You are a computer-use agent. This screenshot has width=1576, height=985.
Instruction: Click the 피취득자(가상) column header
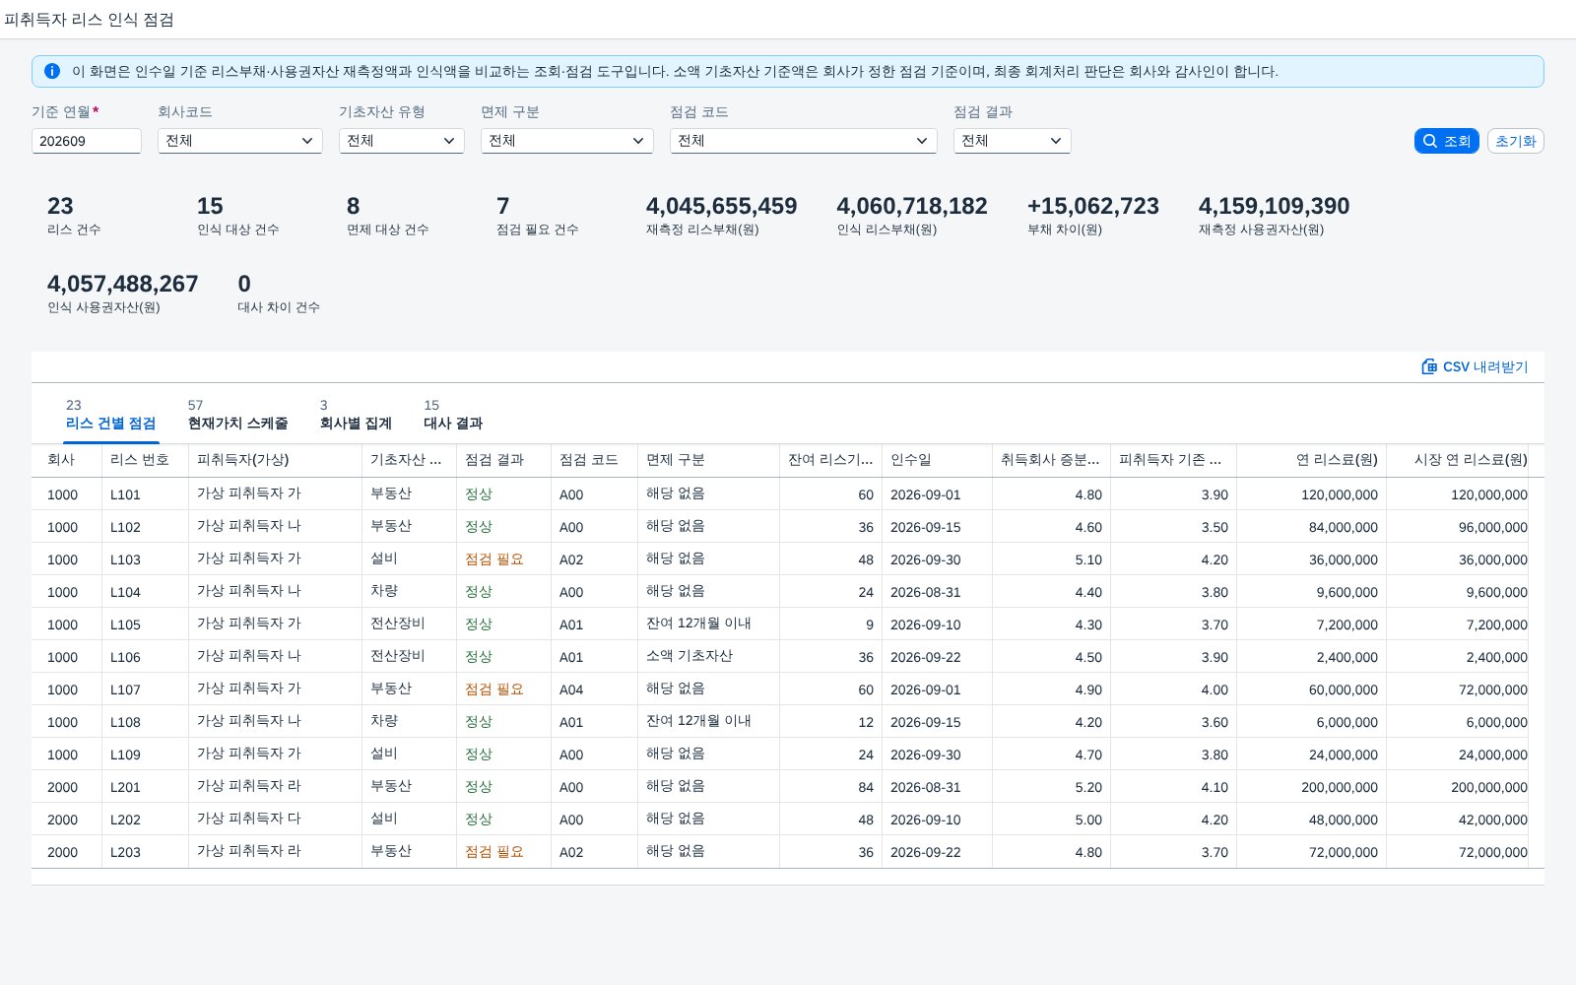tap(275, 460)
